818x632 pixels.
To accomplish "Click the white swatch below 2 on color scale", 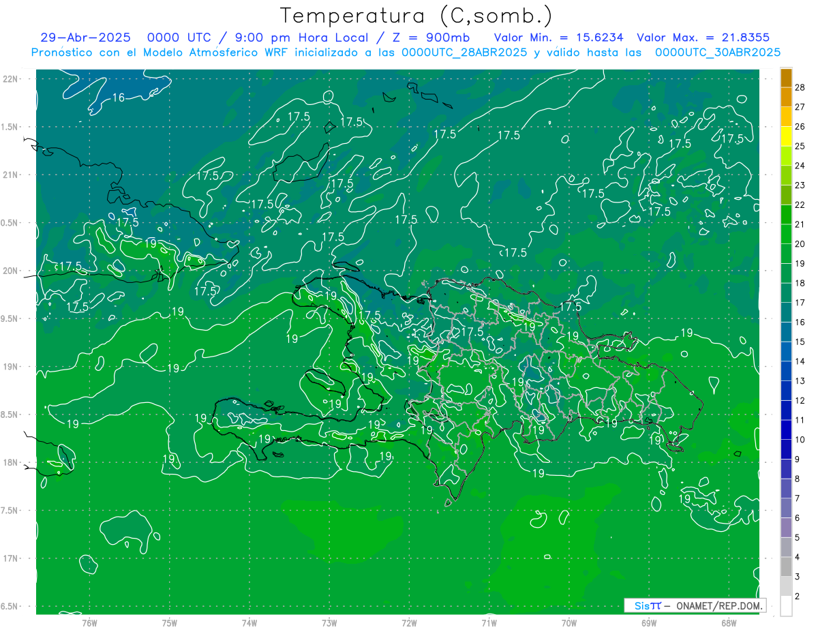I will pyautogui.click(x=786, y=606).
